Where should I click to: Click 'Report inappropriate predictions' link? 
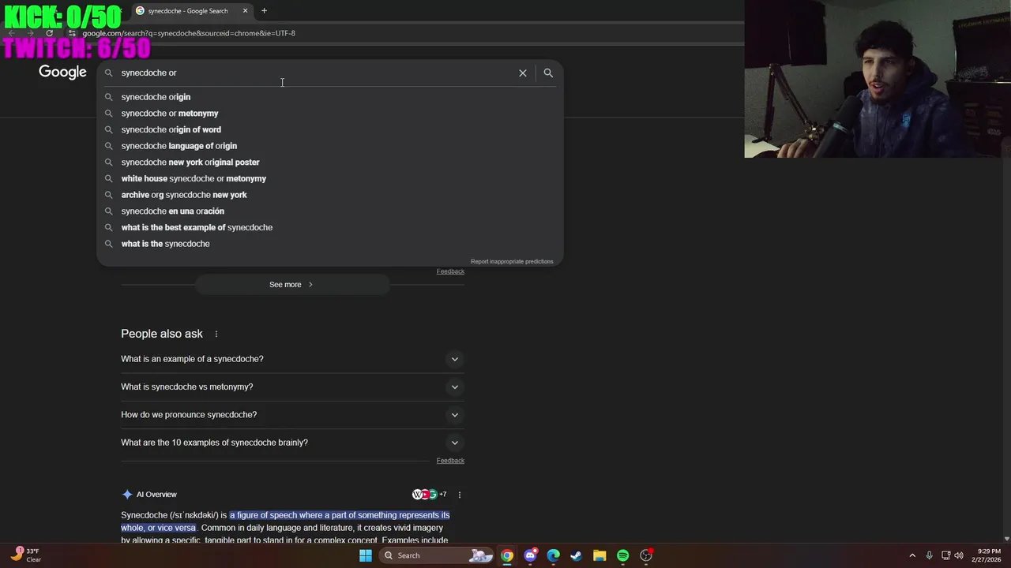point(512,261)
